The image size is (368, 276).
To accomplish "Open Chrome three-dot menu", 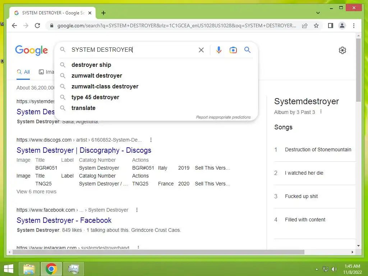I will coord(354,26).
